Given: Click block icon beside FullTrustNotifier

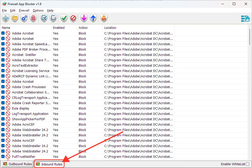Looking at the screenshot, I should [x=8, y=157].
